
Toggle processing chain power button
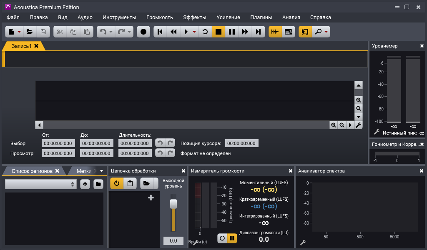click(x=117, y=183)
